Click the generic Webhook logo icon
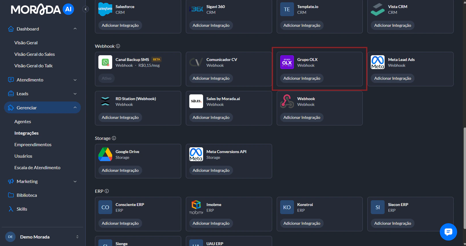Image resolution: width=466 pixels, height=246 pixels. pos(287,101)
